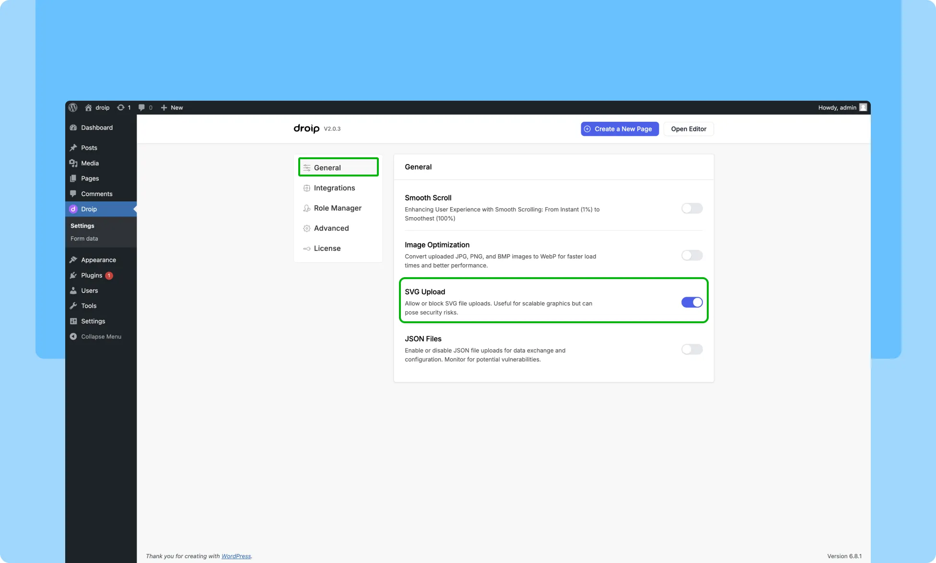
Task: Open the General settings tab
Action: pyautogui.click(x=338, y=168)
